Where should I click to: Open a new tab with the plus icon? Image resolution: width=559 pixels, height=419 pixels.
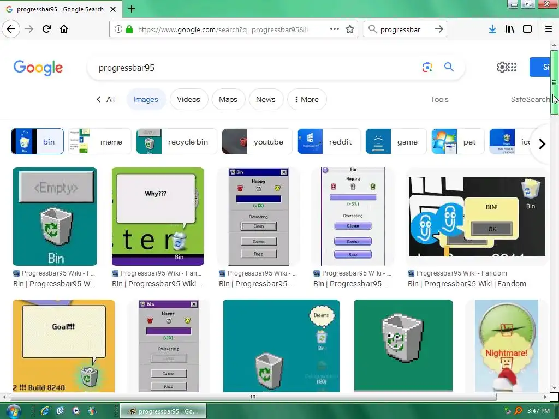[x=132, y=9]
